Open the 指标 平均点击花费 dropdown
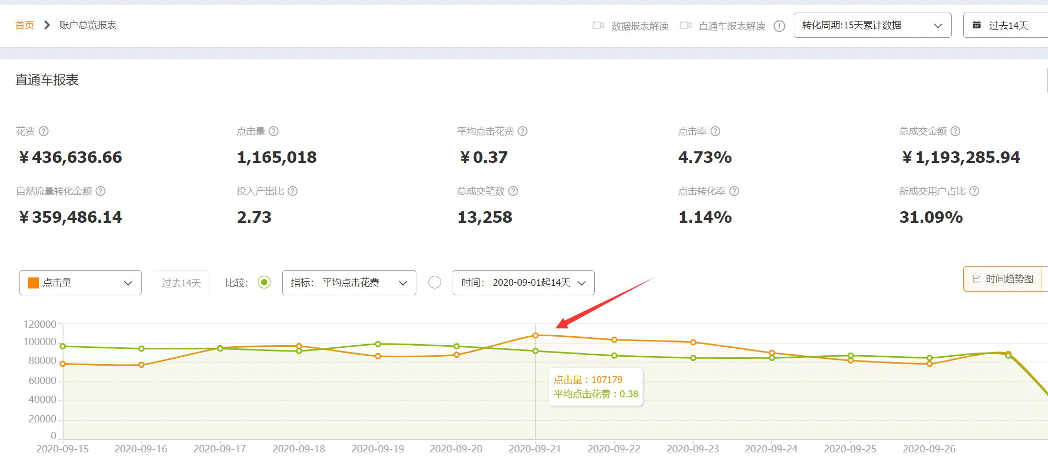This screenshot has width=1048, height=465. [x=349, y=283]
